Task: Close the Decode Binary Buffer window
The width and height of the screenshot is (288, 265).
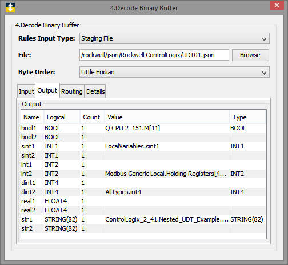Action: point(277,5)
